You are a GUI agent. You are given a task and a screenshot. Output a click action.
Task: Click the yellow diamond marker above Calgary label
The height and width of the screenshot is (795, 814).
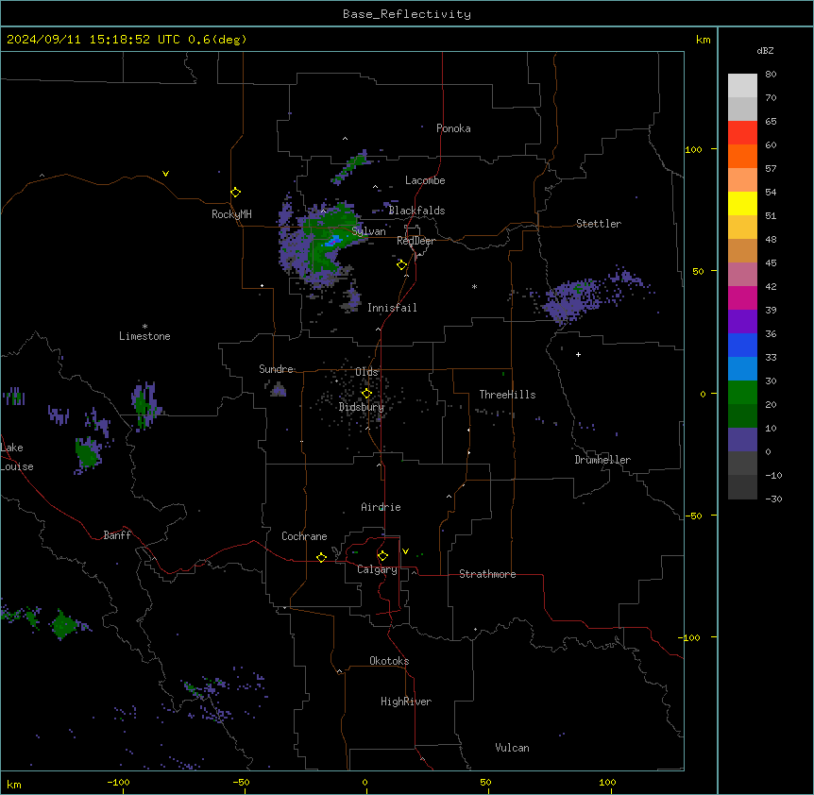pos(383,556)
